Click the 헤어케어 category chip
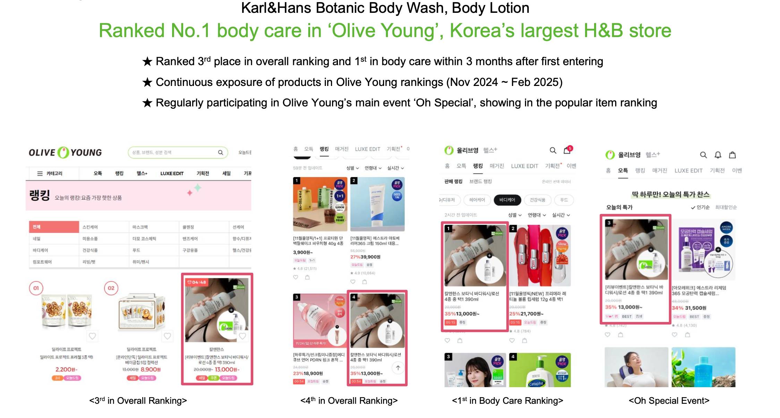 coord(477,200)
